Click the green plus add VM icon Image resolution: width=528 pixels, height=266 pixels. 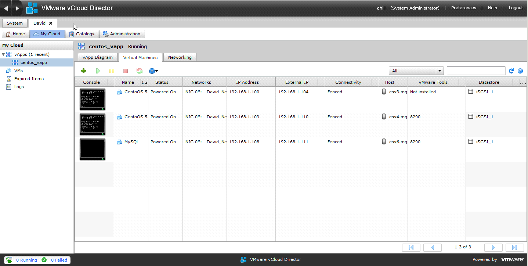[x=84, y=71]
